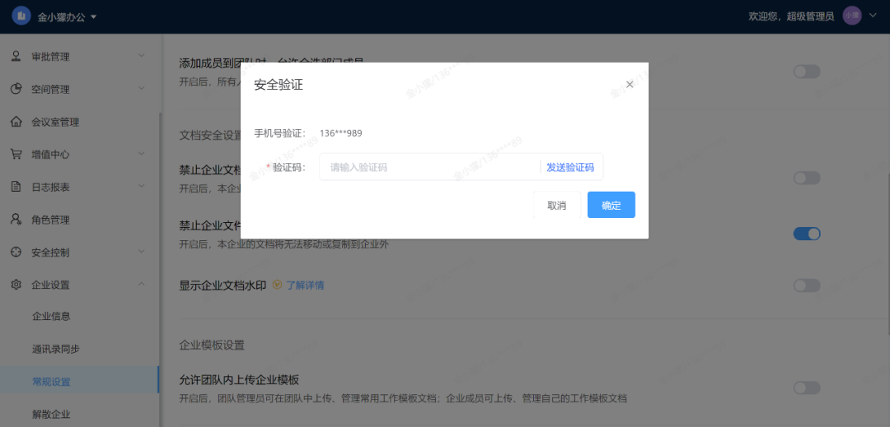
Task: Expand the 增值中心 chevron
Action: tap(142, 154)
